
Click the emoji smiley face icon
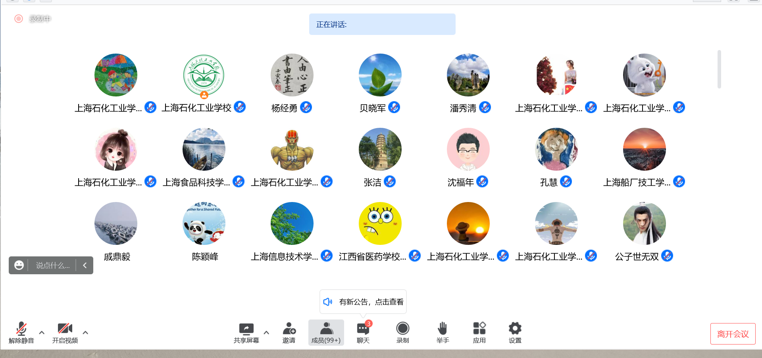[19, 266]
